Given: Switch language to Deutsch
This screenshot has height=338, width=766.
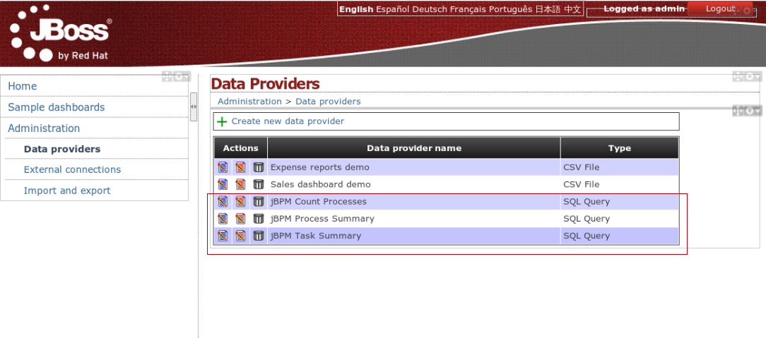Looking at the screenshot, I should pyautogui.click(x=430, y=8).
